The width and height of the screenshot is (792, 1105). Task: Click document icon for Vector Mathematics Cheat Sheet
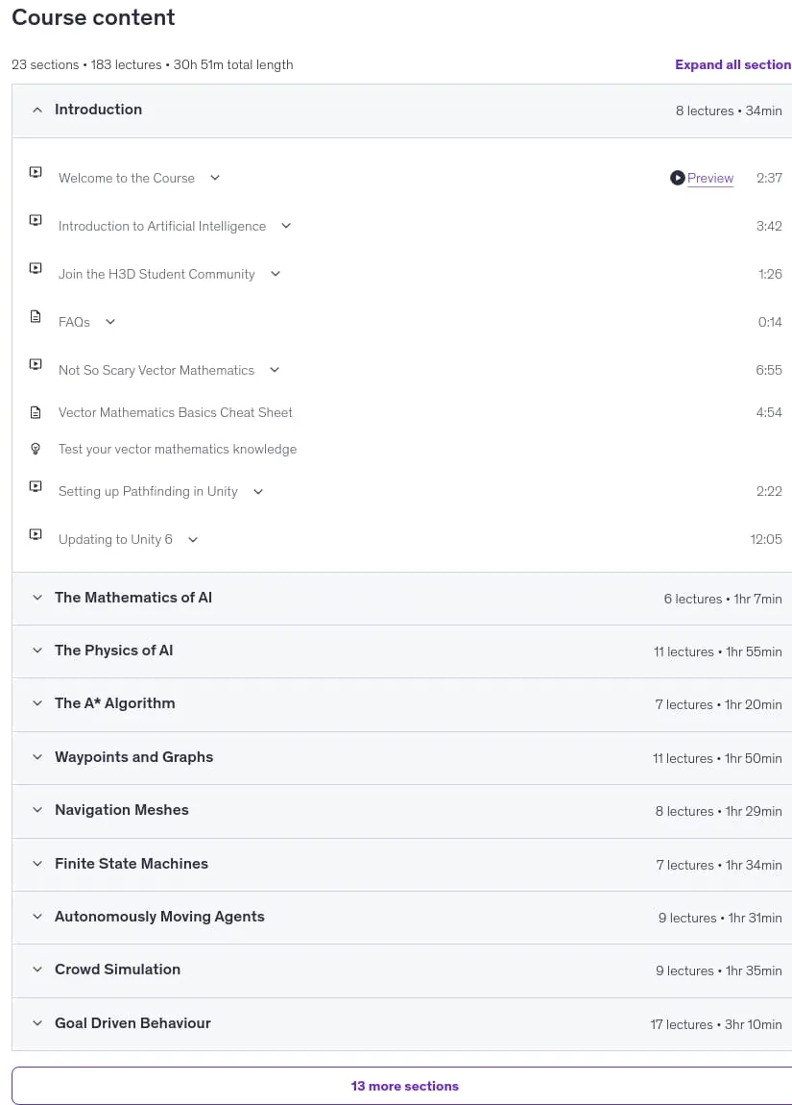coord(36,412)
